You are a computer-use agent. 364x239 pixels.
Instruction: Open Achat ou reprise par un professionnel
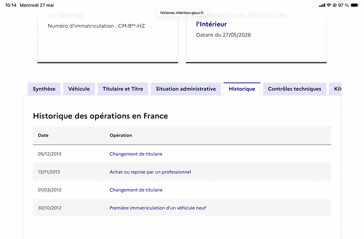point(150,172)
